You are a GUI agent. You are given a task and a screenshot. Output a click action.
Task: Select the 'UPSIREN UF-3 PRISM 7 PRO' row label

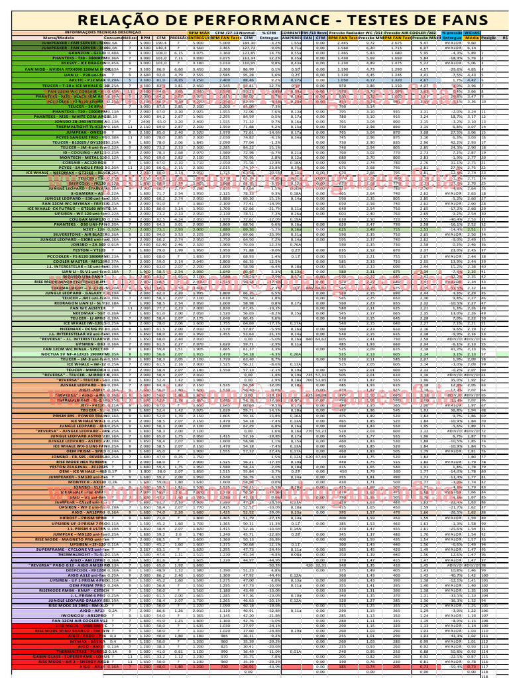80,523
